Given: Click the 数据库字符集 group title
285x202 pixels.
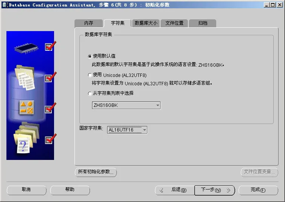Looking at the screenshot, I should 98,34.
